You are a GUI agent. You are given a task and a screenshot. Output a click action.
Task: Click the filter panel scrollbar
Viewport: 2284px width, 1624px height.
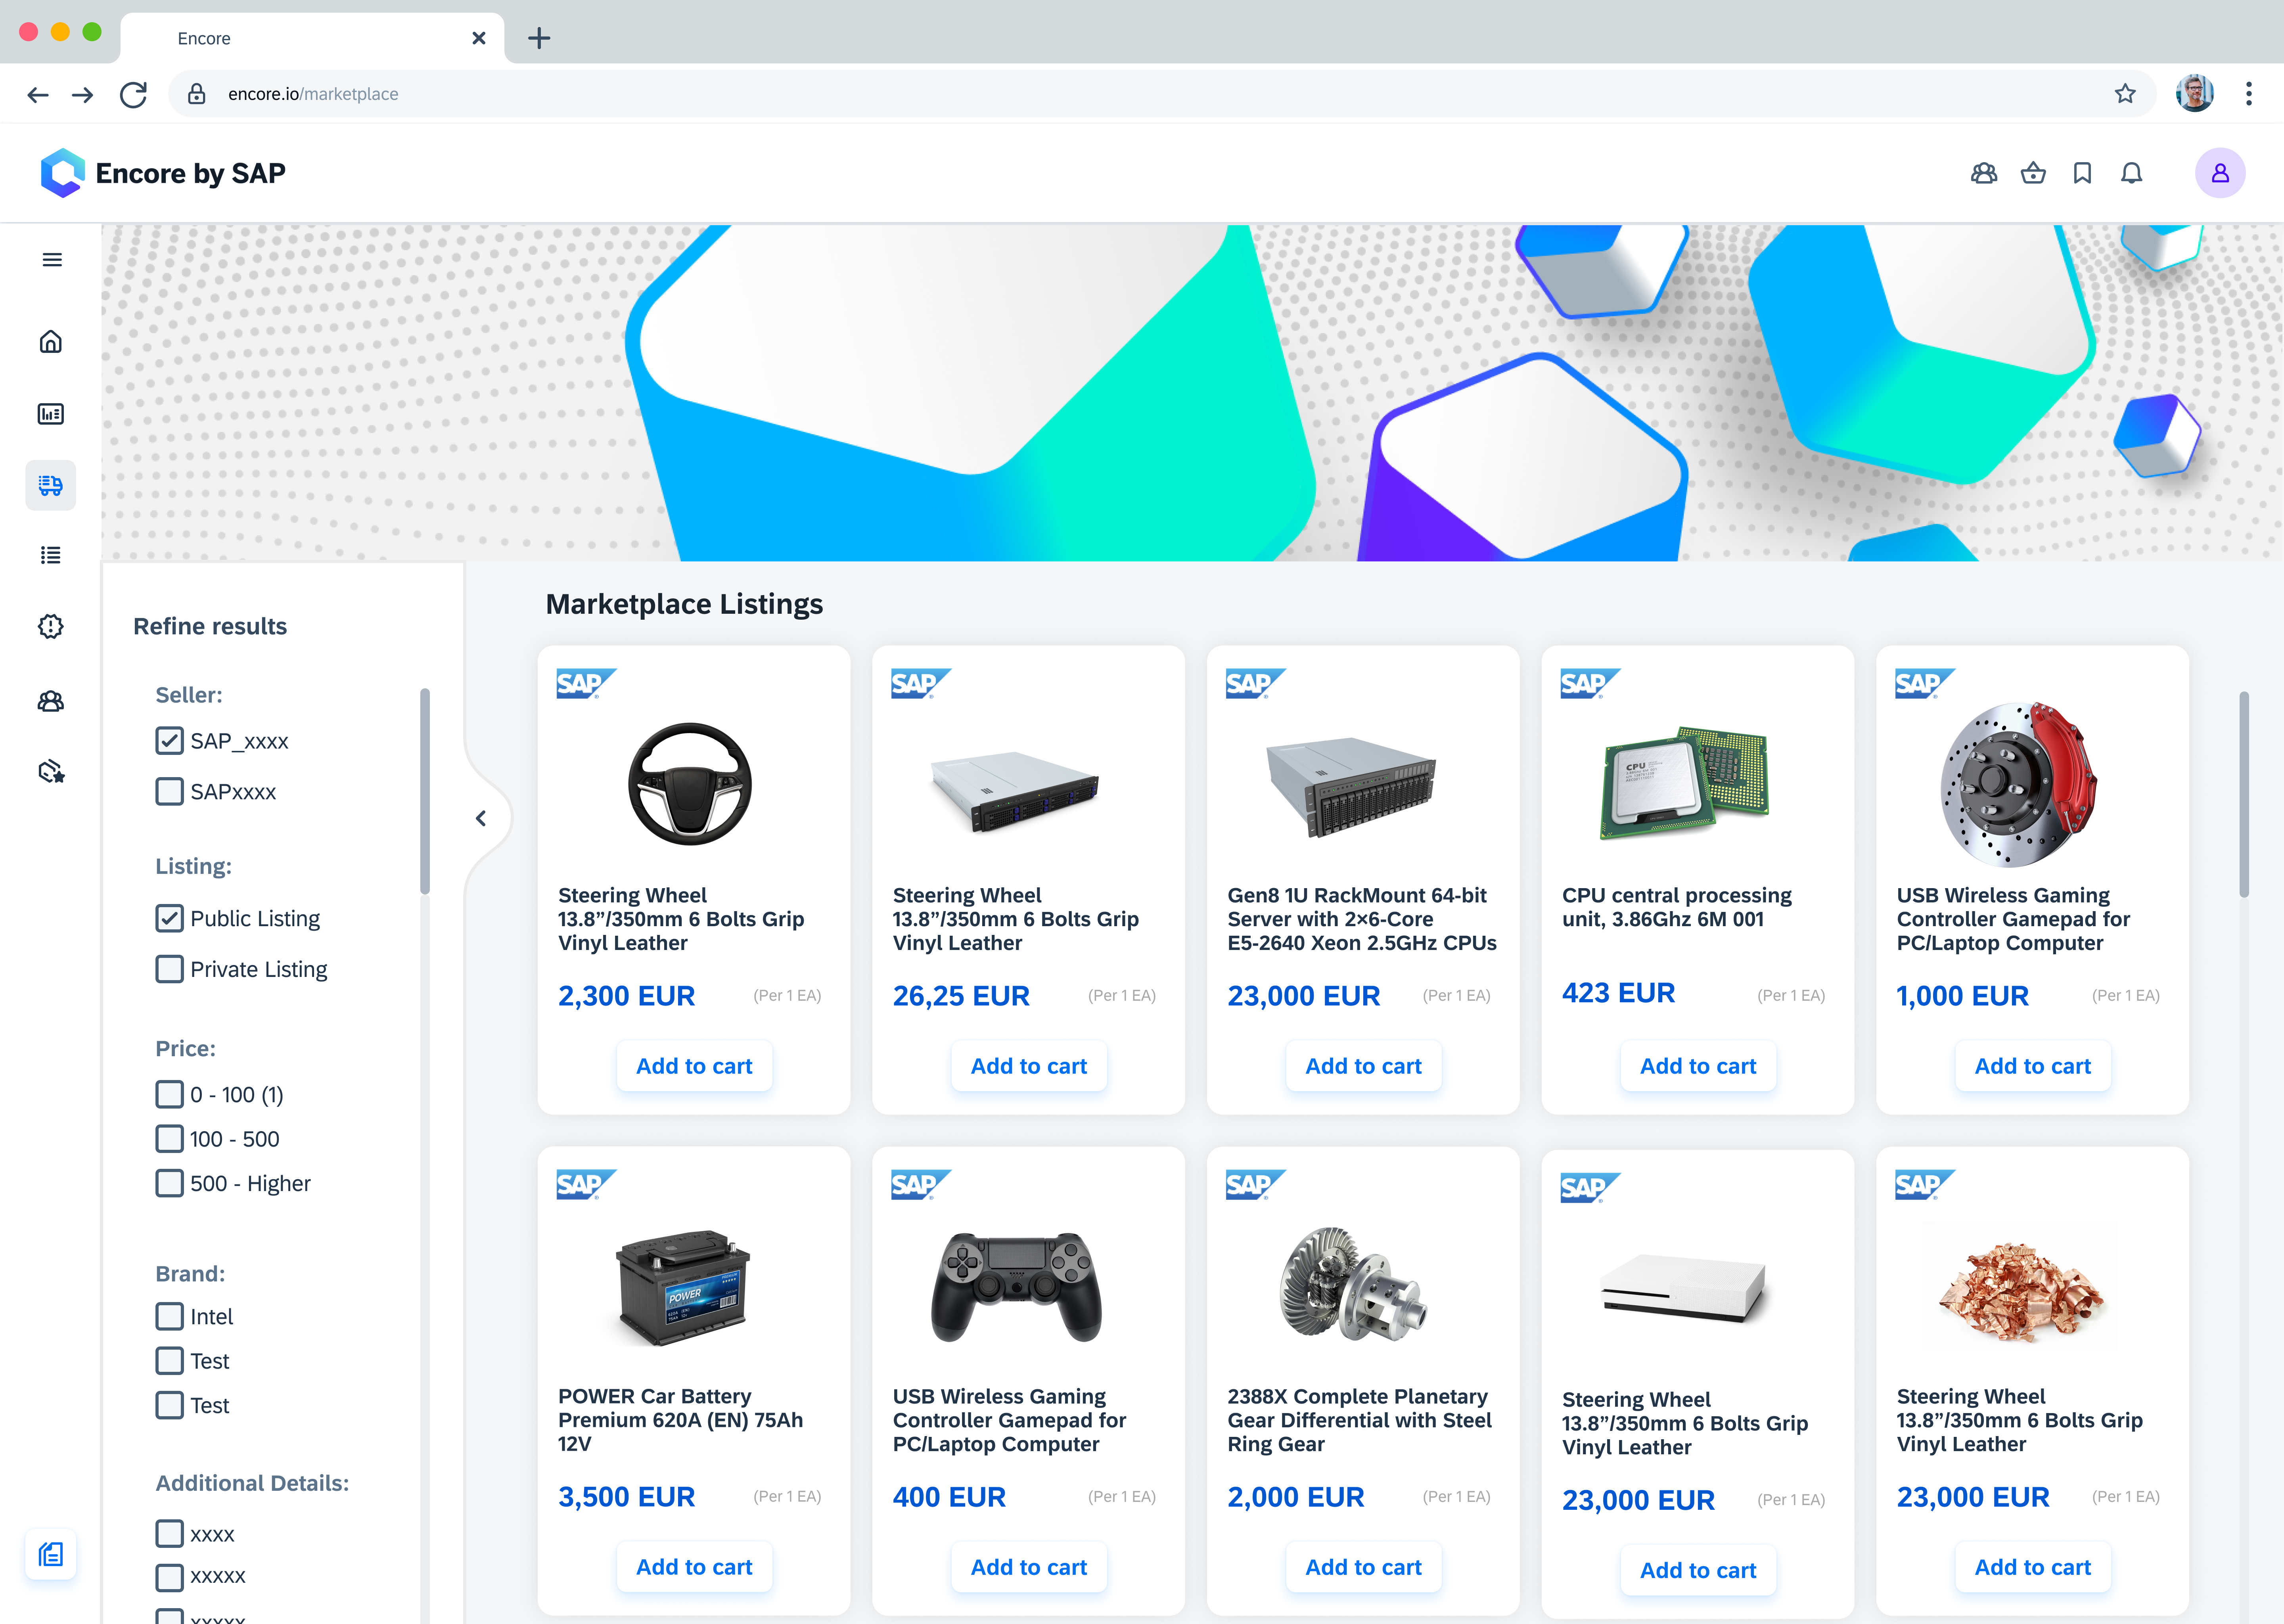pyautogui.click(x=425, y=790)
